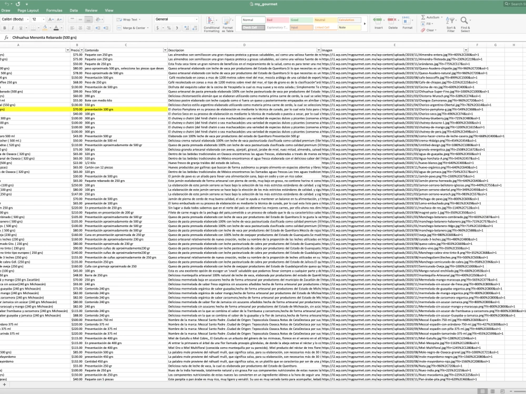
Task: Click the Borders icon
Action: (33, 28)
